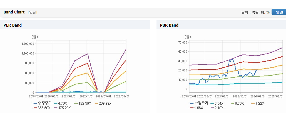This screenshot has height=114, width=286.
Task: Click the 20,000 y-axis label
Action: 183,70
